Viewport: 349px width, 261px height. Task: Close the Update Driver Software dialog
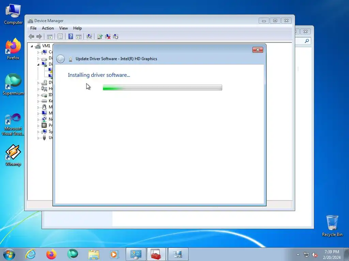(258, 50)
